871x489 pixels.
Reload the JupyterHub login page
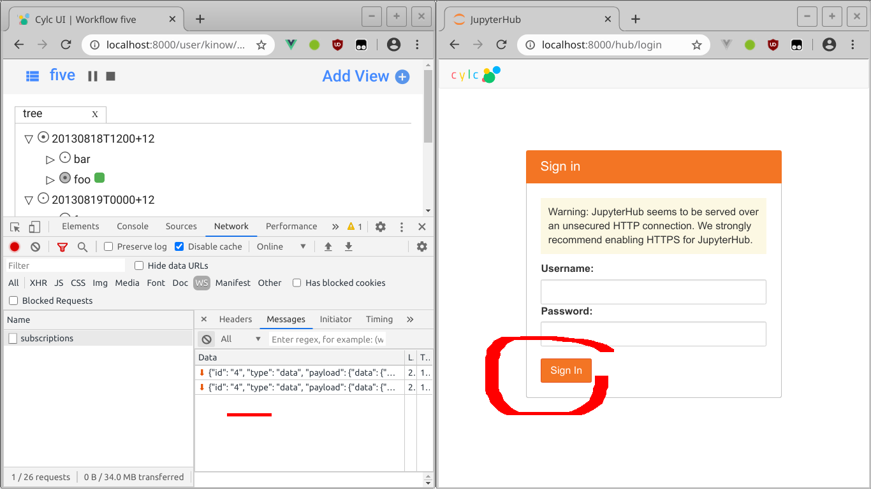click(501, 45)
